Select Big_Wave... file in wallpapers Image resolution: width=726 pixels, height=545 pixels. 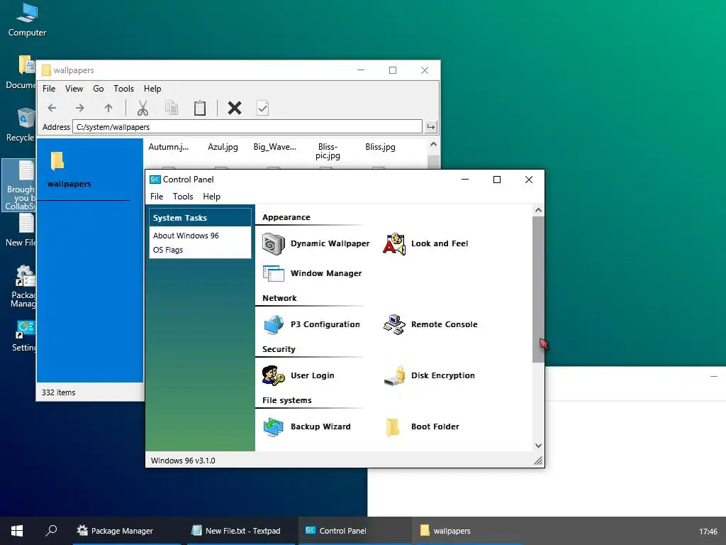[274, 148]
